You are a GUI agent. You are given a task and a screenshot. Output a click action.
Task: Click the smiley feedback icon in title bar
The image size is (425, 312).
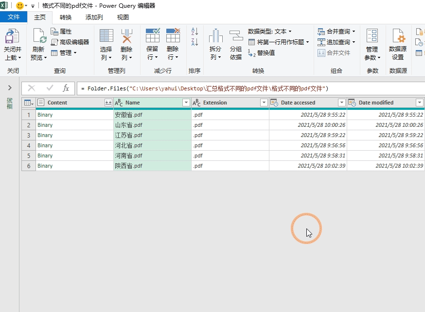(20, 5)
